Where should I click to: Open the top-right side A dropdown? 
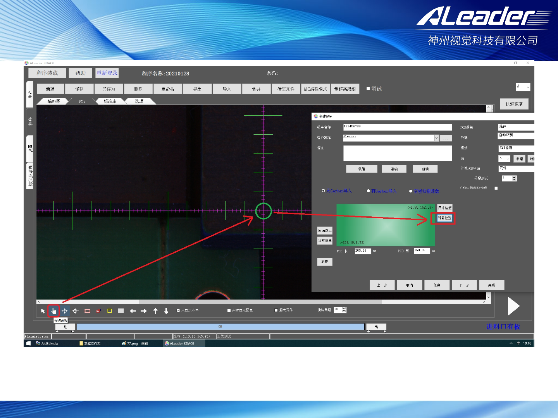click(x=523, y=87)
